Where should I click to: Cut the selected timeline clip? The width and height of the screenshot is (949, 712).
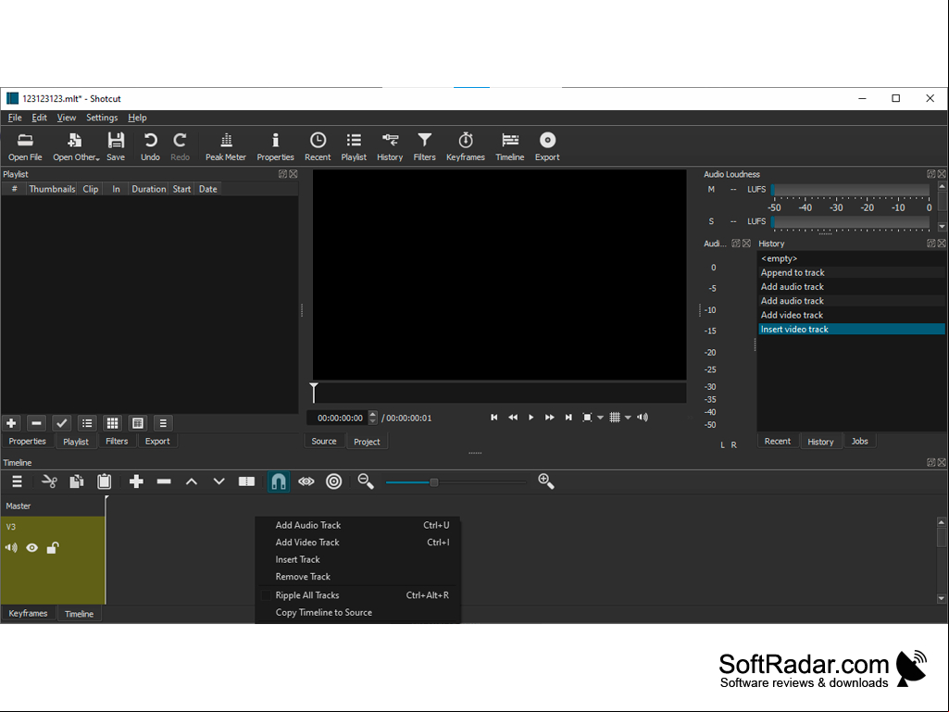[x=49, y=482]
